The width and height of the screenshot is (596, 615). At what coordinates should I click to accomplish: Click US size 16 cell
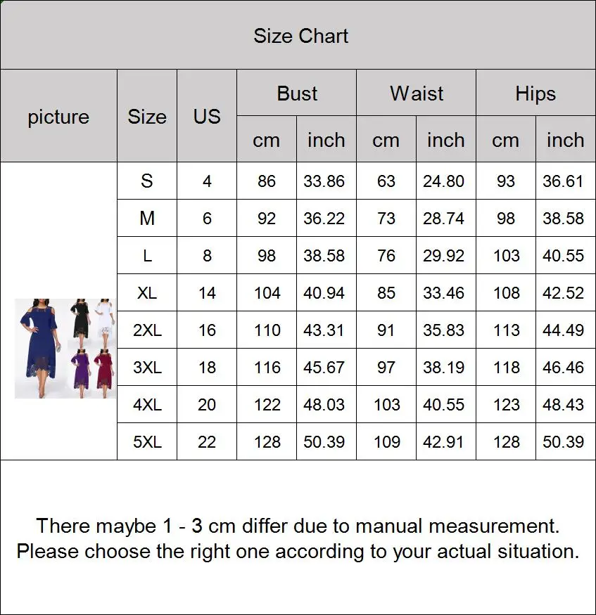pyautogui.click(x=207, y=330)
